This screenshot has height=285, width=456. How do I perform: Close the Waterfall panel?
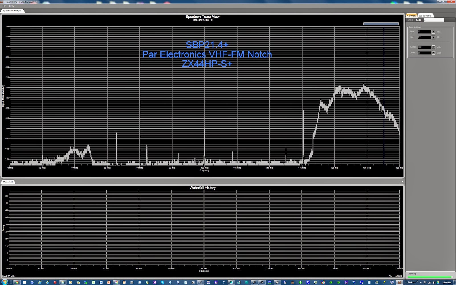402,182
